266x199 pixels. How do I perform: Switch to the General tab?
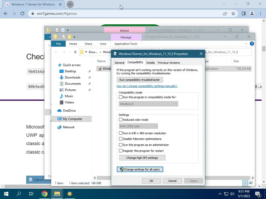[x=119, y=63]
